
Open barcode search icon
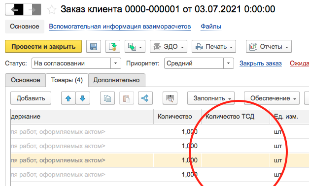(170, 98)
